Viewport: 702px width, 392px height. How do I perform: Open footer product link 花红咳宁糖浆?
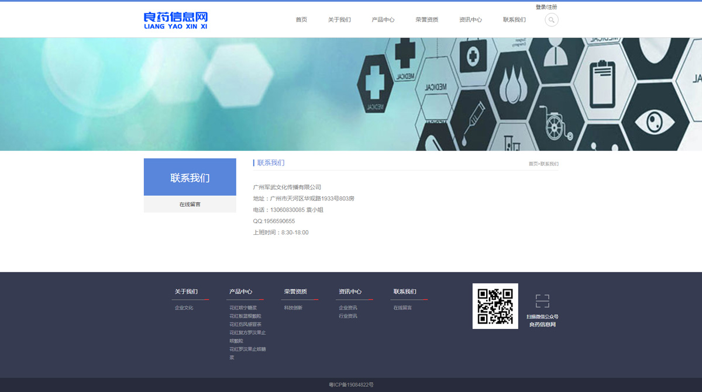click(x=243, y=308)
